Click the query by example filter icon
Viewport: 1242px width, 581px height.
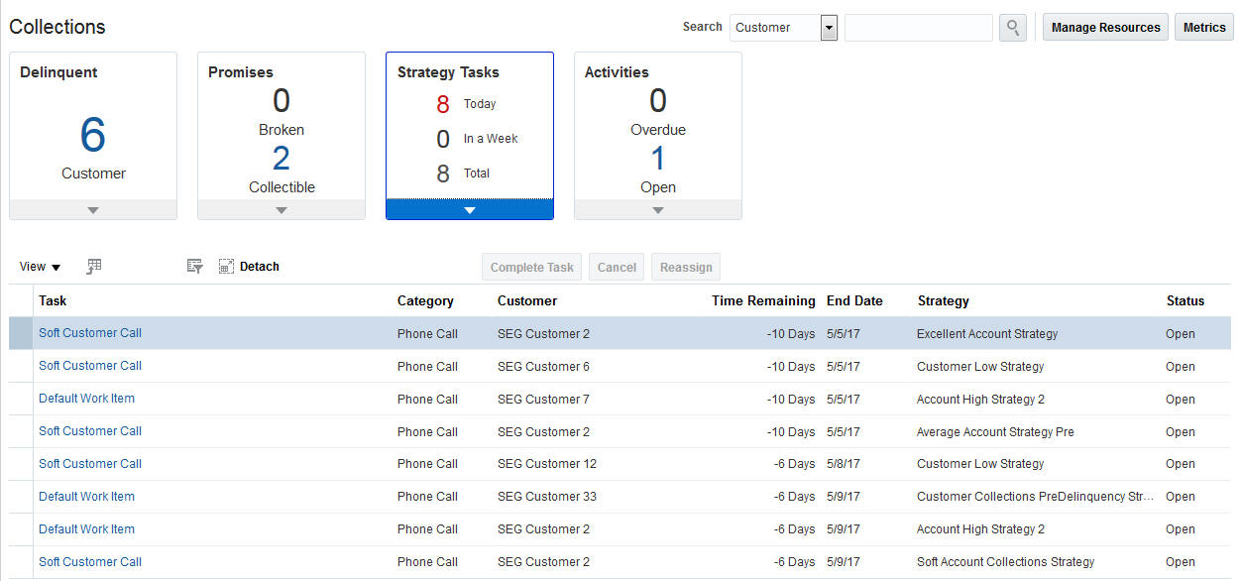(x=195, y=266)
